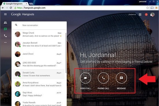View the red notifications badge
159x106 pixels.
146,14
